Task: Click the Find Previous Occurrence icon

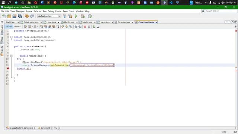Action: [46, 27]
